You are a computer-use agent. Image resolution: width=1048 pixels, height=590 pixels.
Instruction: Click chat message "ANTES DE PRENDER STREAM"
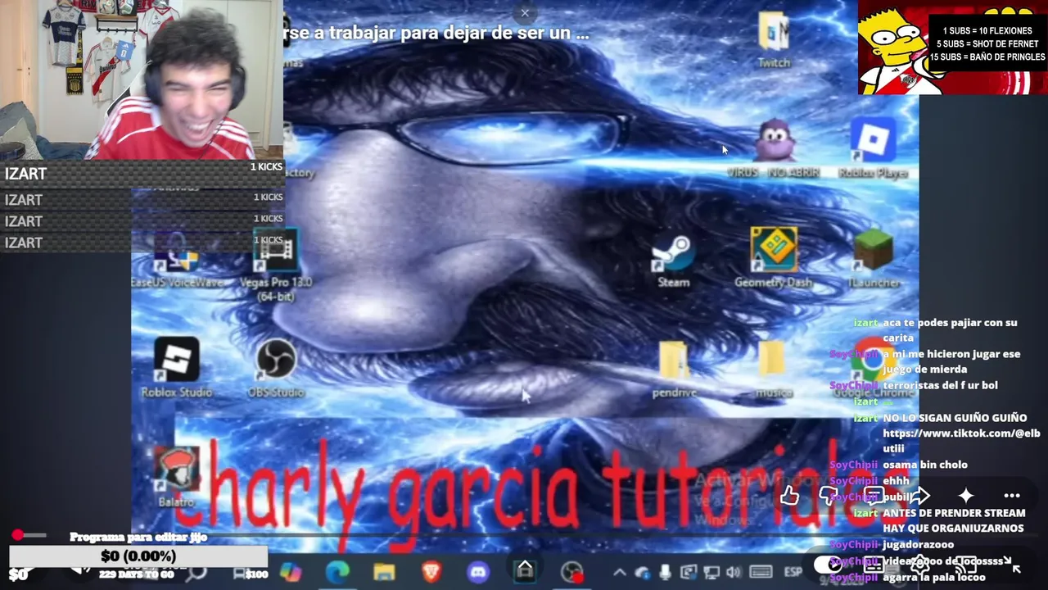pyautogui.click(x=954, y=513)
